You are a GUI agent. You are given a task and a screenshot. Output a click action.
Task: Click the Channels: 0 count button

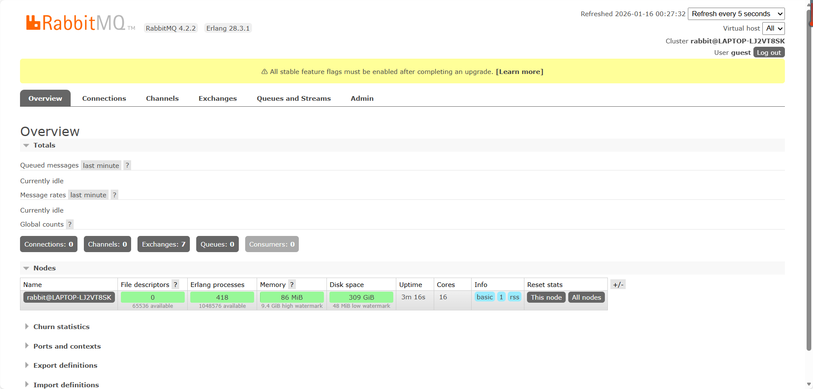pos(107,244)
